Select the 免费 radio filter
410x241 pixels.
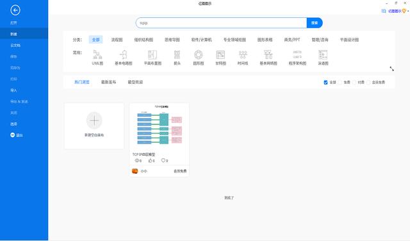[x=340, y=83]
